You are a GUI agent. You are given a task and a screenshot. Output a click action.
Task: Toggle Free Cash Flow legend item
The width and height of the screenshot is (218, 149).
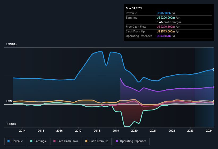coord(66,141)
